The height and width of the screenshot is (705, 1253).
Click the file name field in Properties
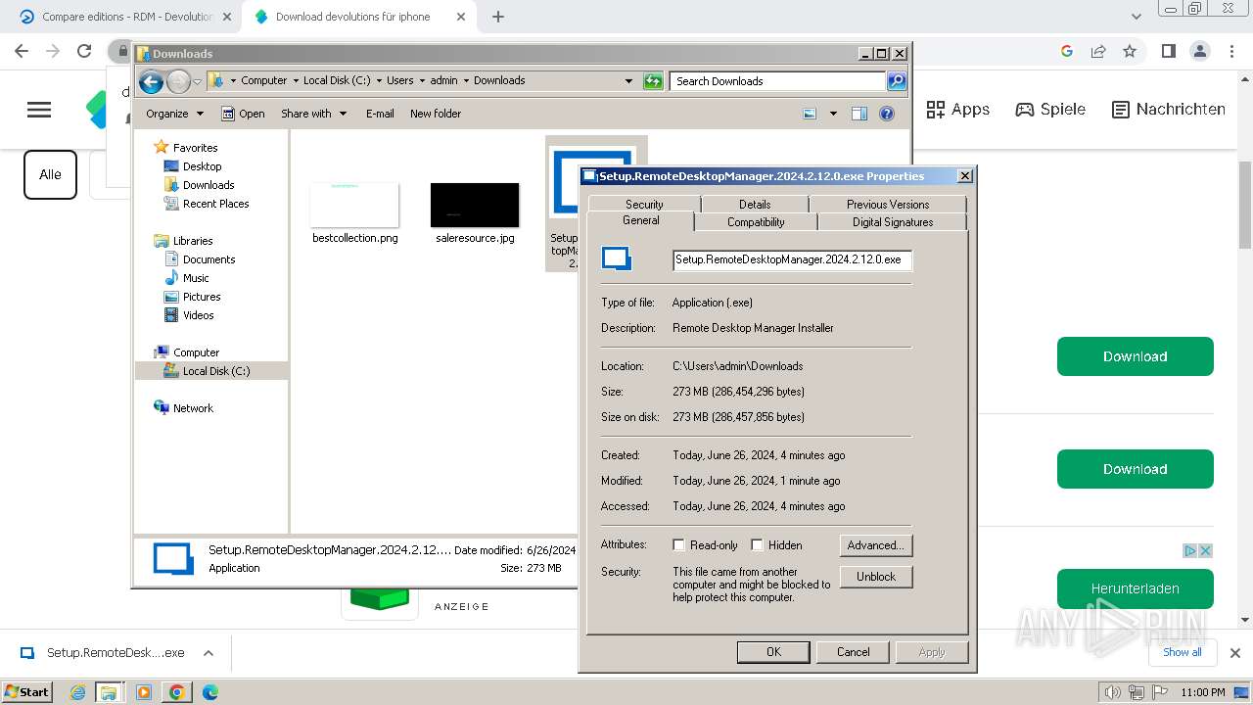[792, 259]
